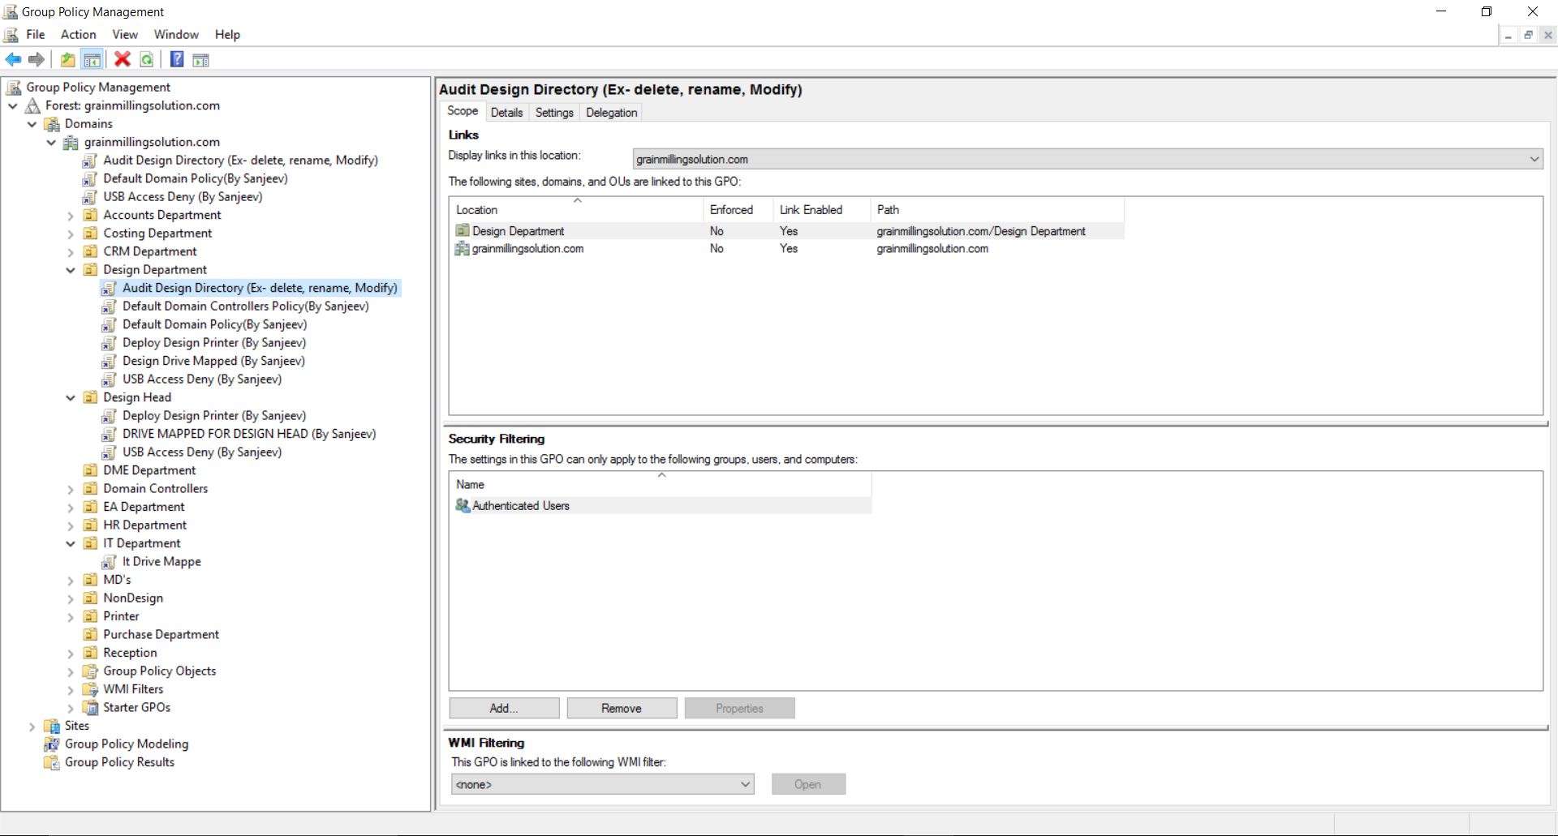Click the It Drive Mappe GPO link icon
Viewport: 1558px width, 836px height.
click(110, 562)
